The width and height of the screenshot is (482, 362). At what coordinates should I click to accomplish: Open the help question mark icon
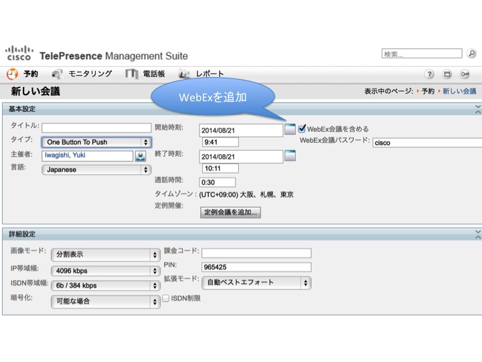pos(430,74)
